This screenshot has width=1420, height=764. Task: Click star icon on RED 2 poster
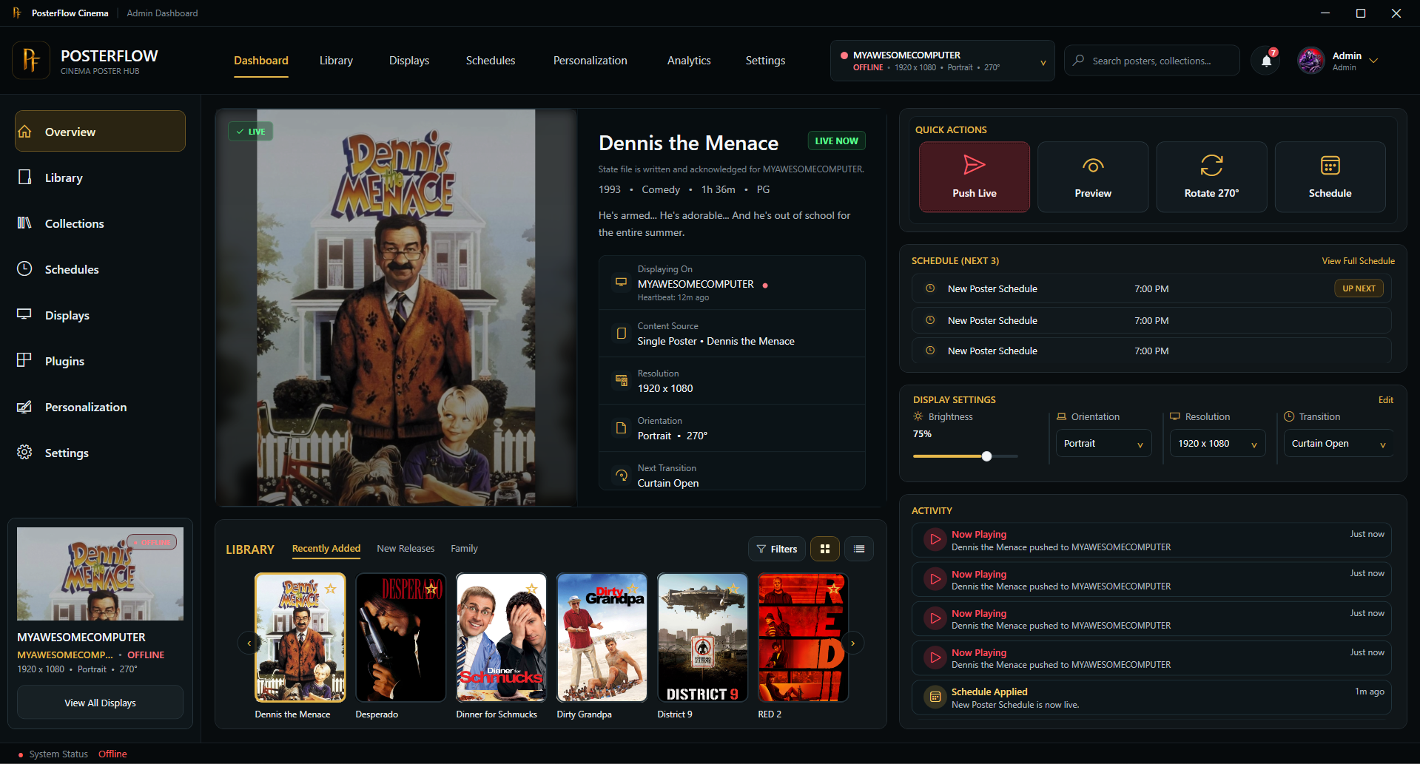pos(834,589)
